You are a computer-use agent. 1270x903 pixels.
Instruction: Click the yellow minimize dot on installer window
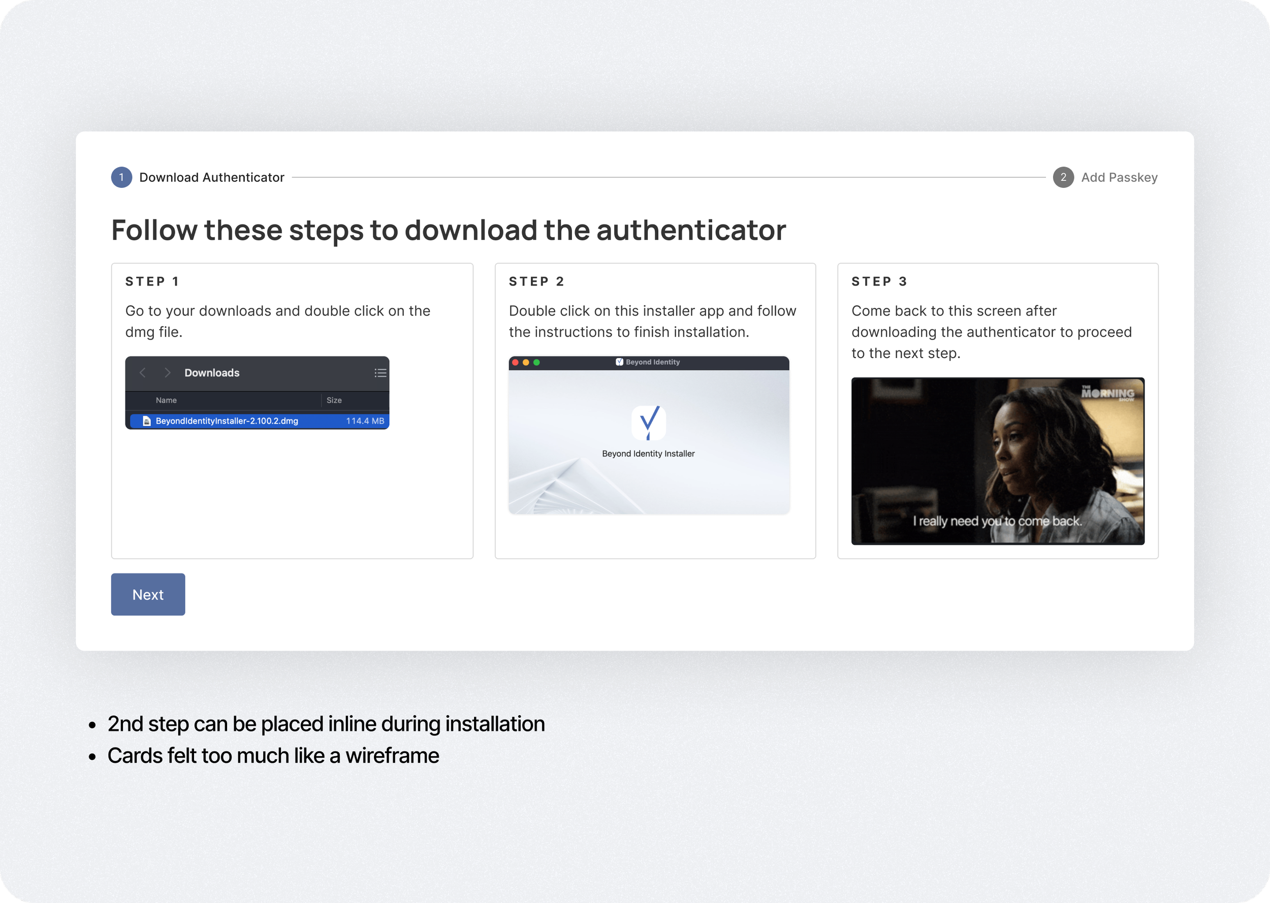coord(526,363)
